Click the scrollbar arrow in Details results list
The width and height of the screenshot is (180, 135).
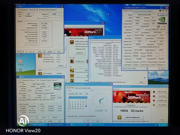[145, 78]
